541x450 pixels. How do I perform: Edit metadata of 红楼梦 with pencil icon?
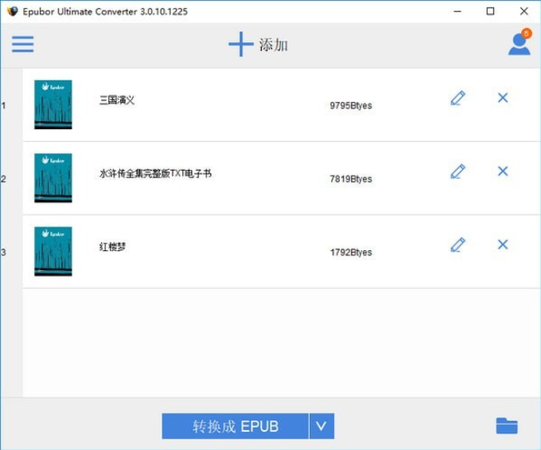(458, 244)
